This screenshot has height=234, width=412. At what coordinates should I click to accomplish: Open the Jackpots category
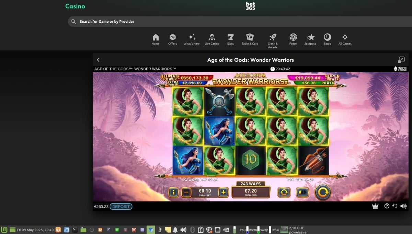click(310, 39)
